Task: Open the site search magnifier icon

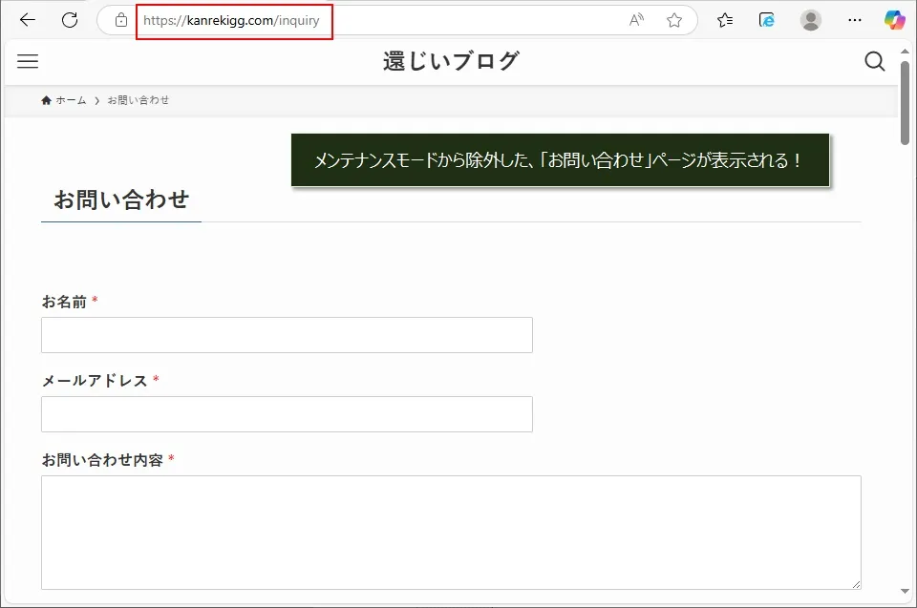Action: click(x=874, y=61)
